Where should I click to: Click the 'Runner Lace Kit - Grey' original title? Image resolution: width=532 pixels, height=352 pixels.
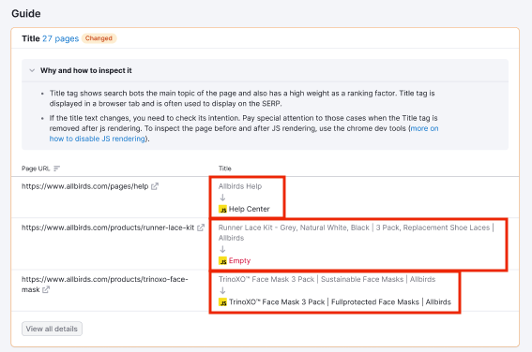point(356,232)
